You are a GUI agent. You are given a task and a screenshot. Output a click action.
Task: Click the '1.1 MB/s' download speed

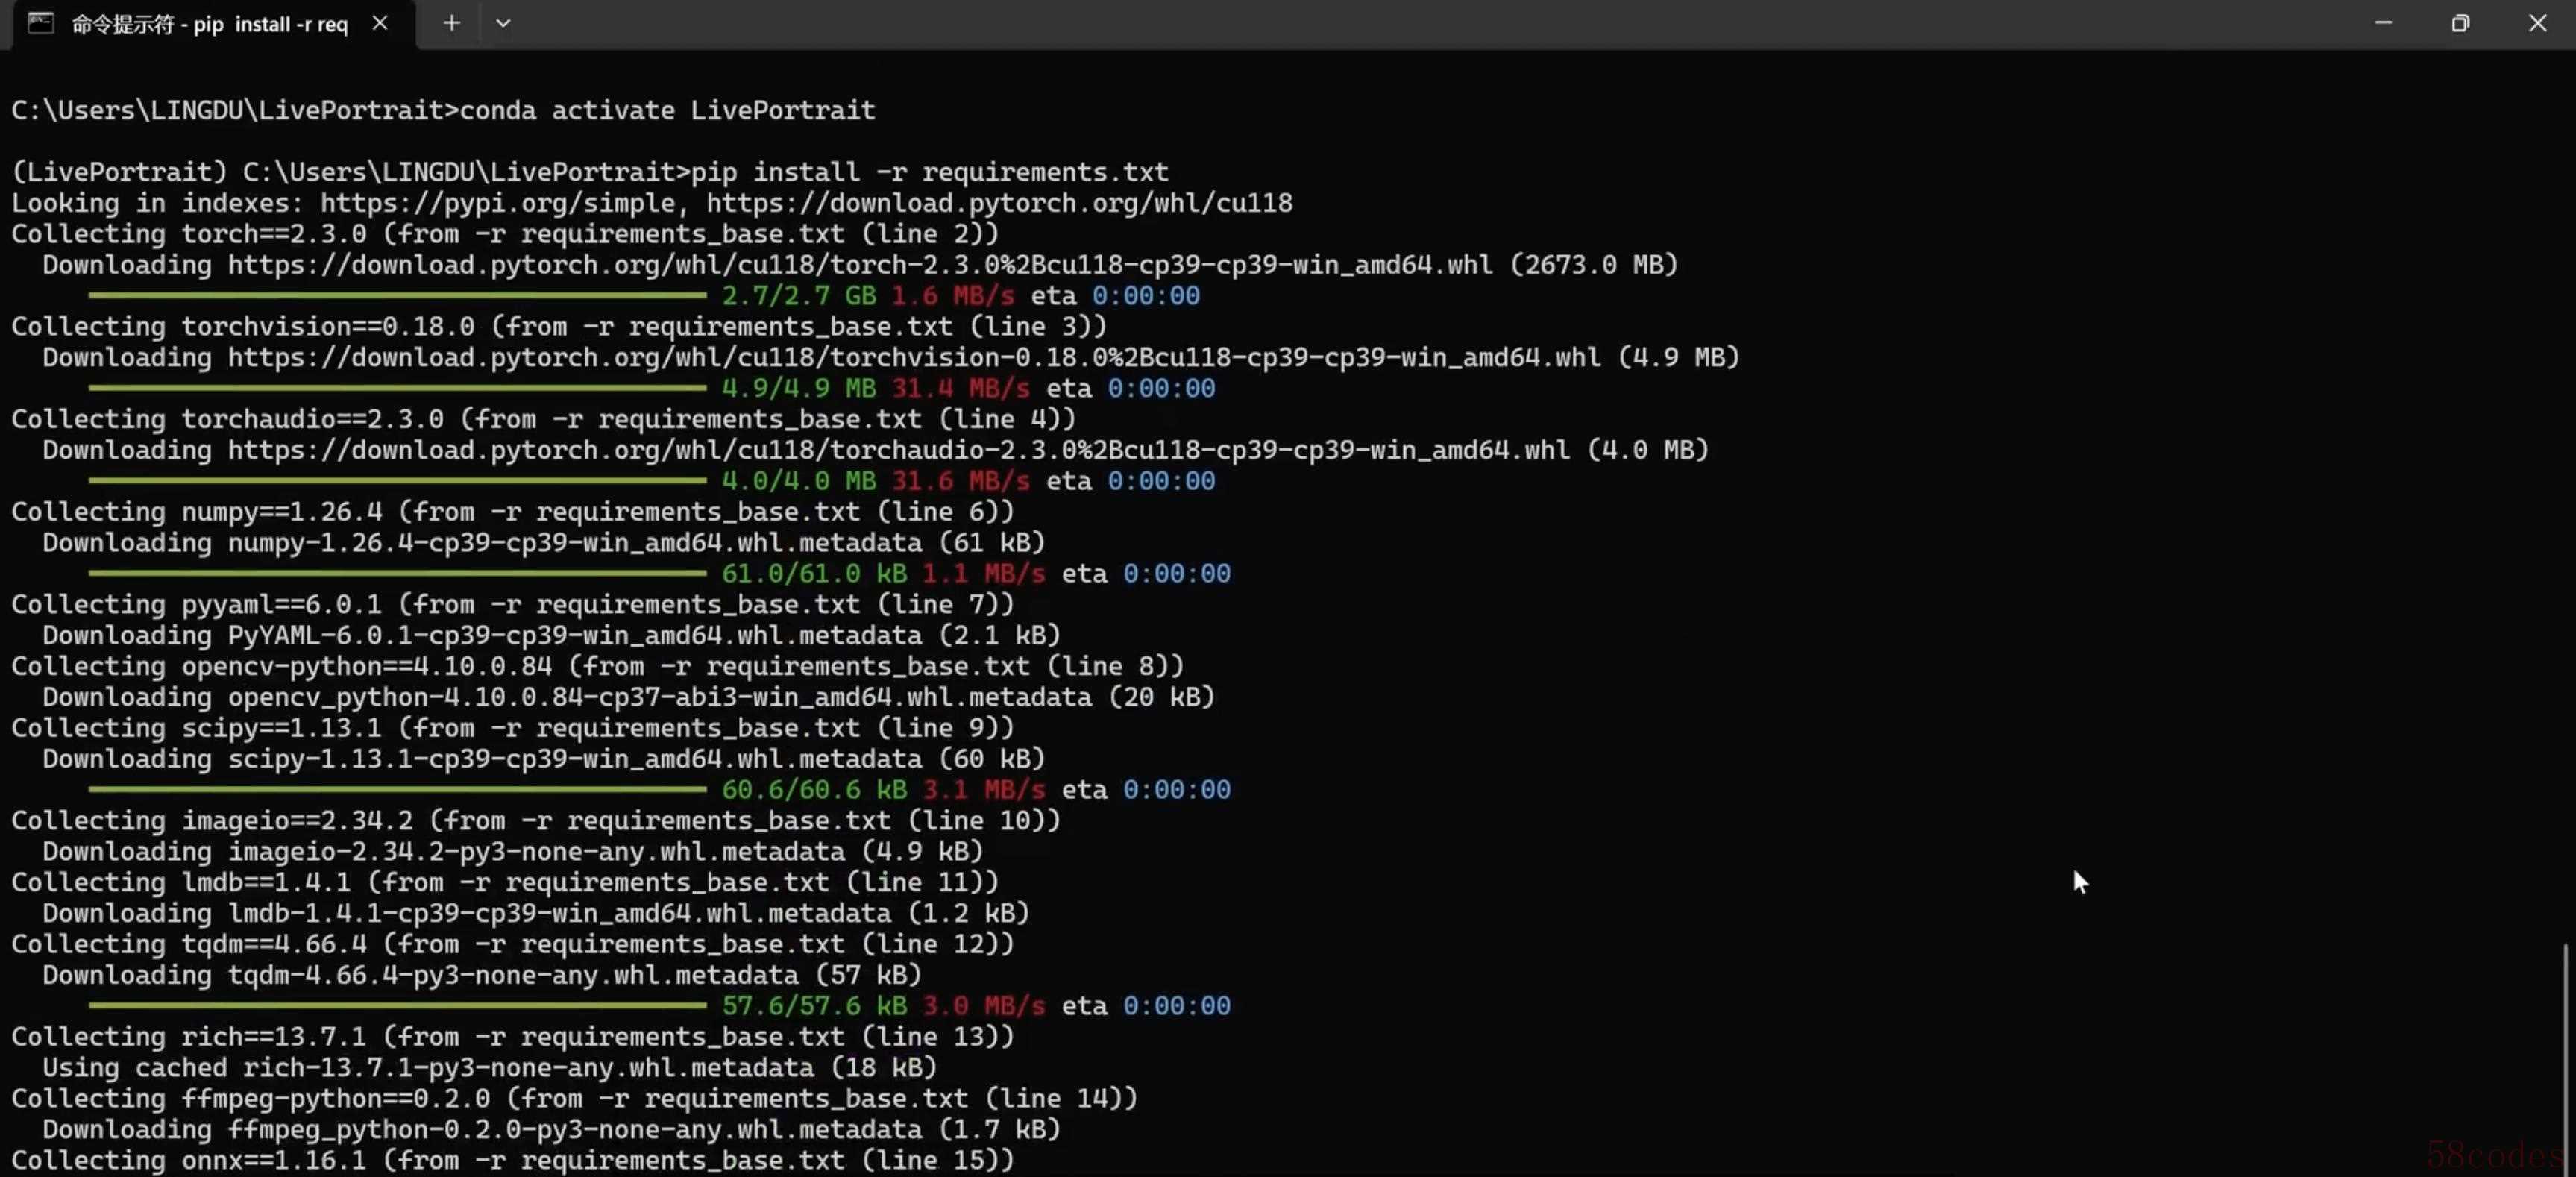pos(984,574)
